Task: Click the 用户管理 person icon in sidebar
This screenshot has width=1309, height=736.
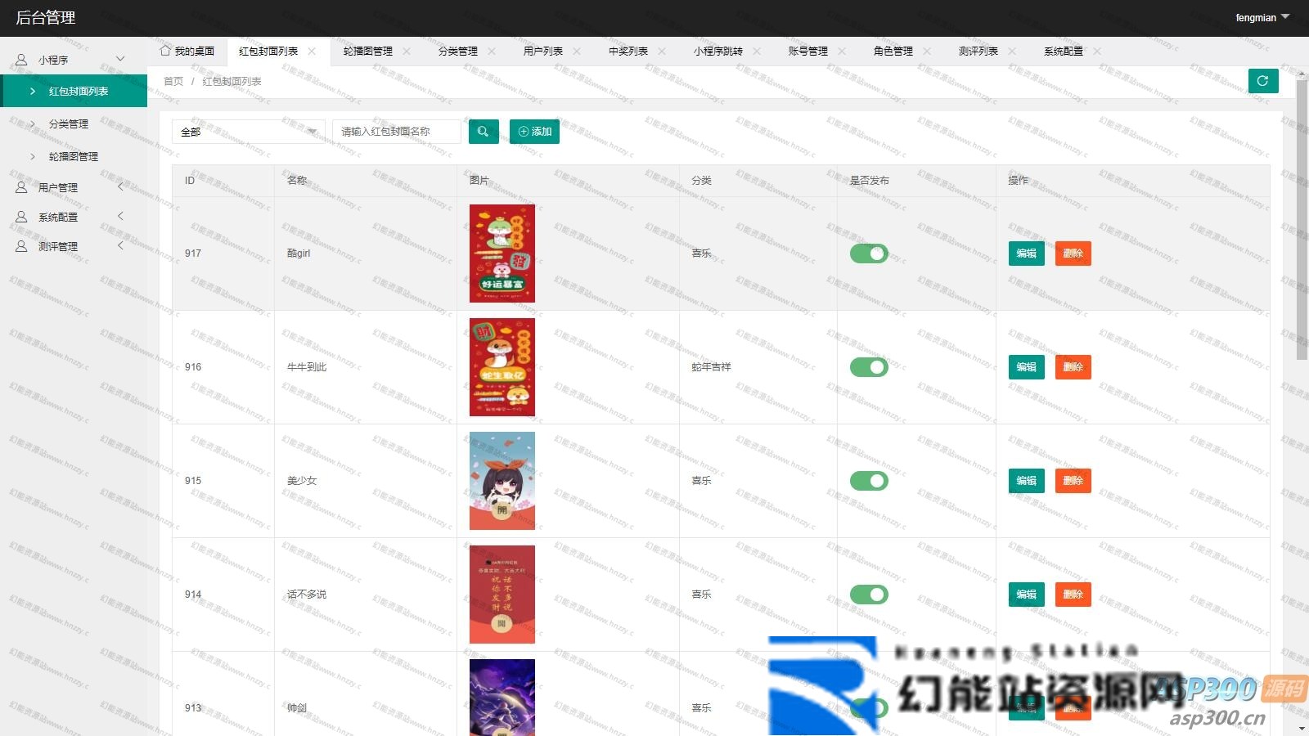Action: pyautogui.click(x=21, y=187)
